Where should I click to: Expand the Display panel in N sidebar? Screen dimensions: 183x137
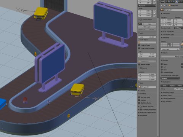click(x=139, y=91)
